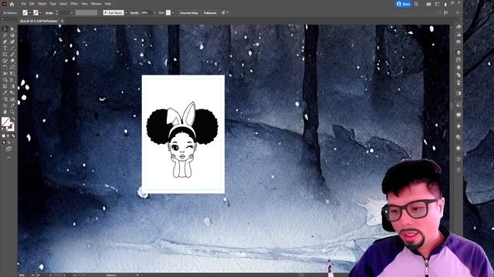This screenshot has width=494, height=277.
Task: Go to Illustrator Home screen icon
Action: [x=12, y=4]
